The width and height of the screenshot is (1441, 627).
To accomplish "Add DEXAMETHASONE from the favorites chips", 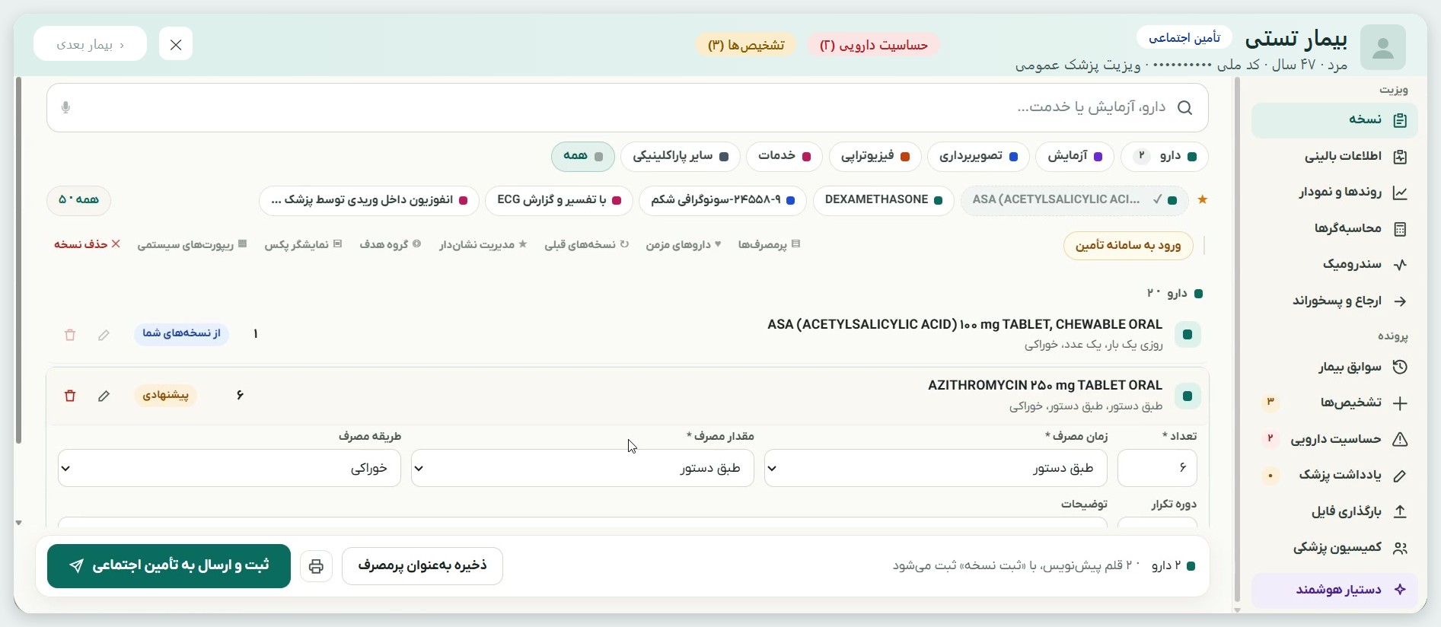I will click(x=883, y=200).
